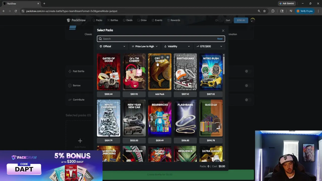This screenshot has width=322, height=181.
Task: Bookmark this page with the star icon
Action: pos(264,11)
